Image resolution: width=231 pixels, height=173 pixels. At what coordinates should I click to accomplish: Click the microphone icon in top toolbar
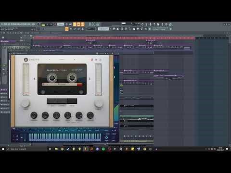coord(150,24)
